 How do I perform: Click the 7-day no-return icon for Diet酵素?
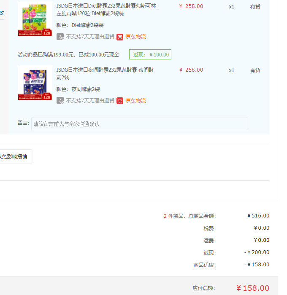point(60,37)
